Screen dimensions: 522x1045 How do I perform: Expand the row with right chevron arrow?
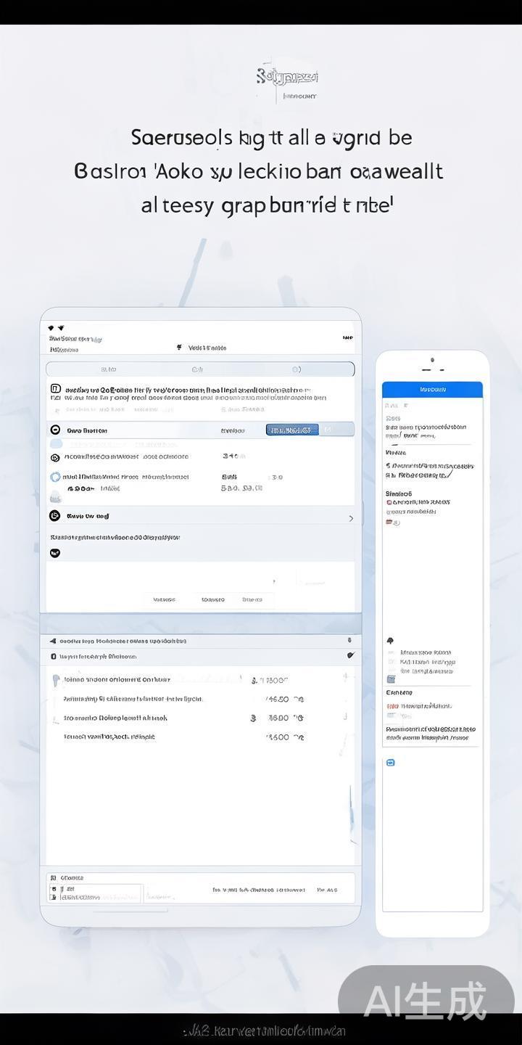[351, 518]
